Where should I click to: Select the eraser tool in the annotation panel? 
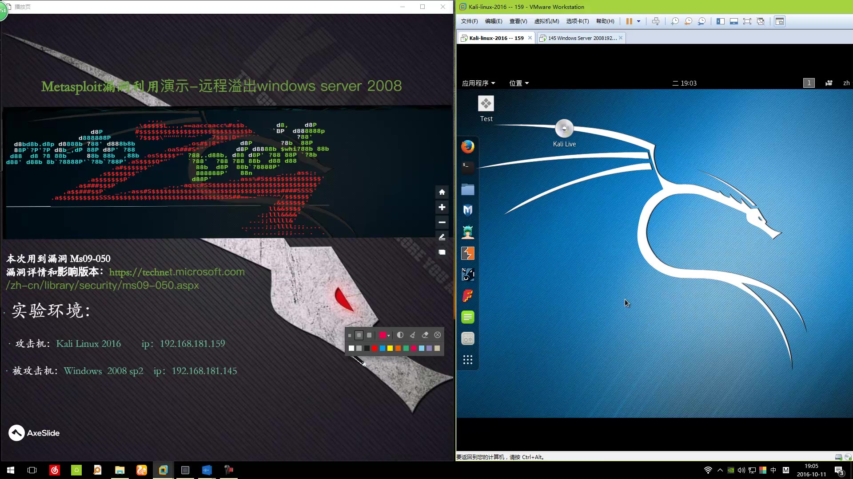[x=425, y=335]
